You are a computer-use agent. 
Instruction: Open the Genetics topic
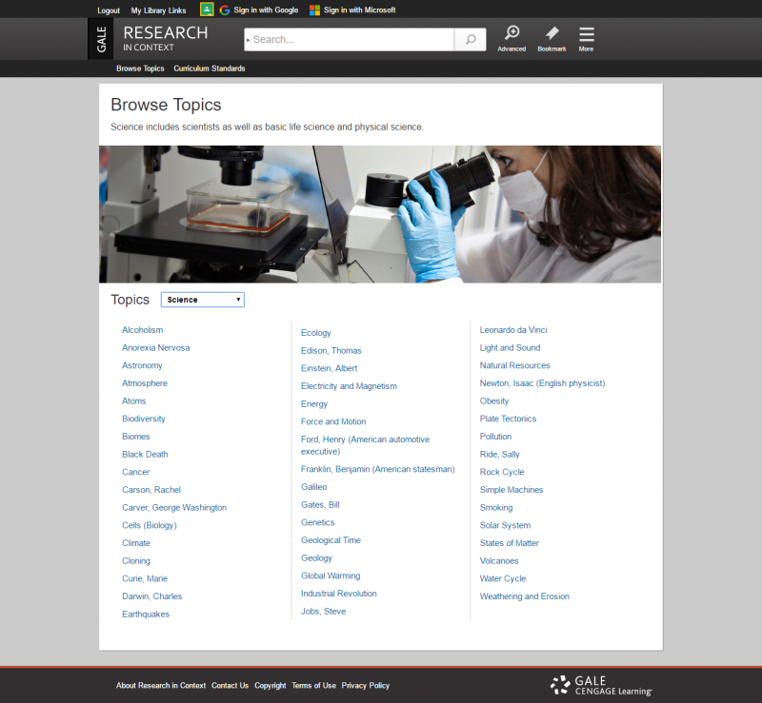318,522
